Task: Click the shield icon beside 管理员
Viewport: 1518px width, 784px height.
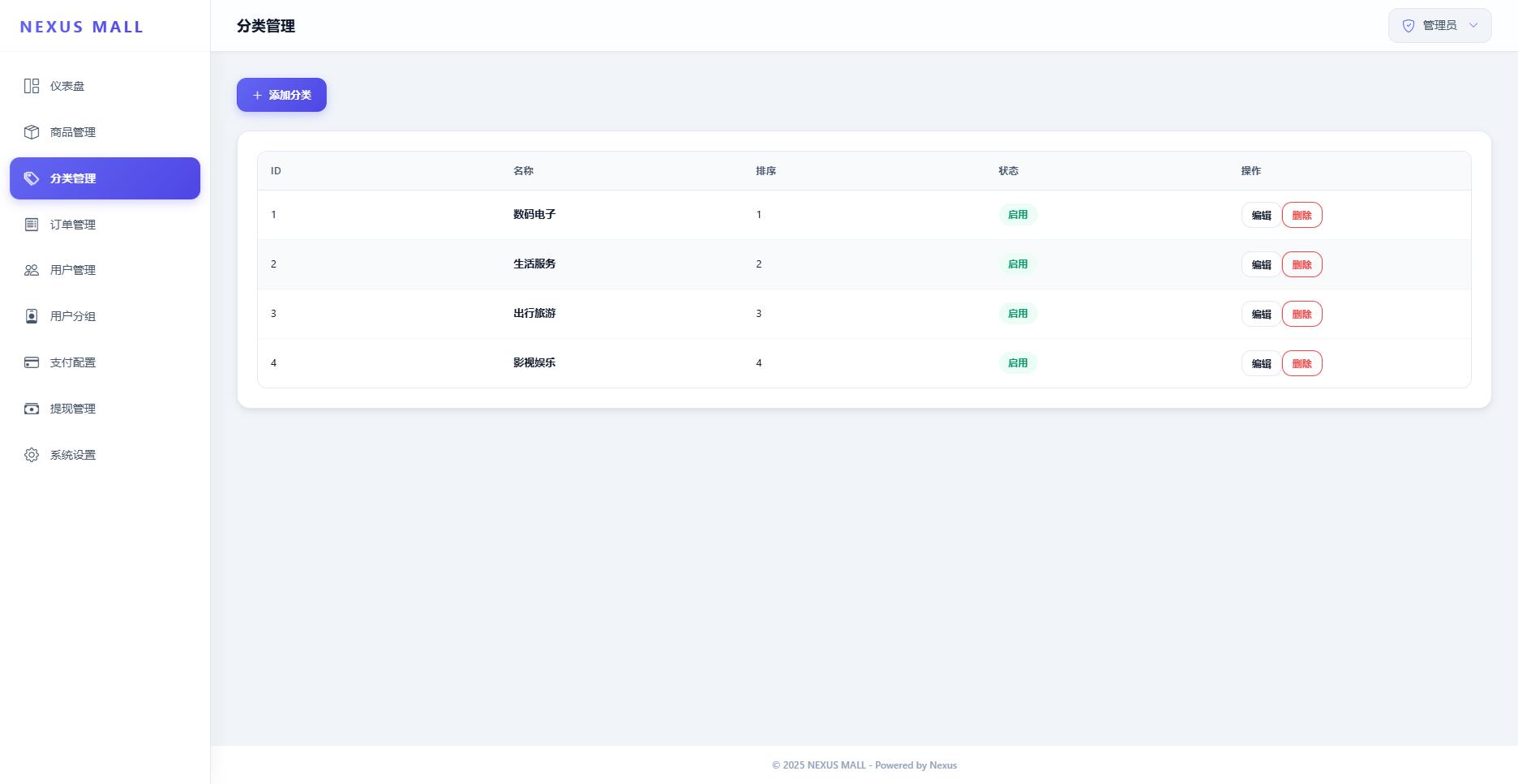Action: pos(1409,26)
